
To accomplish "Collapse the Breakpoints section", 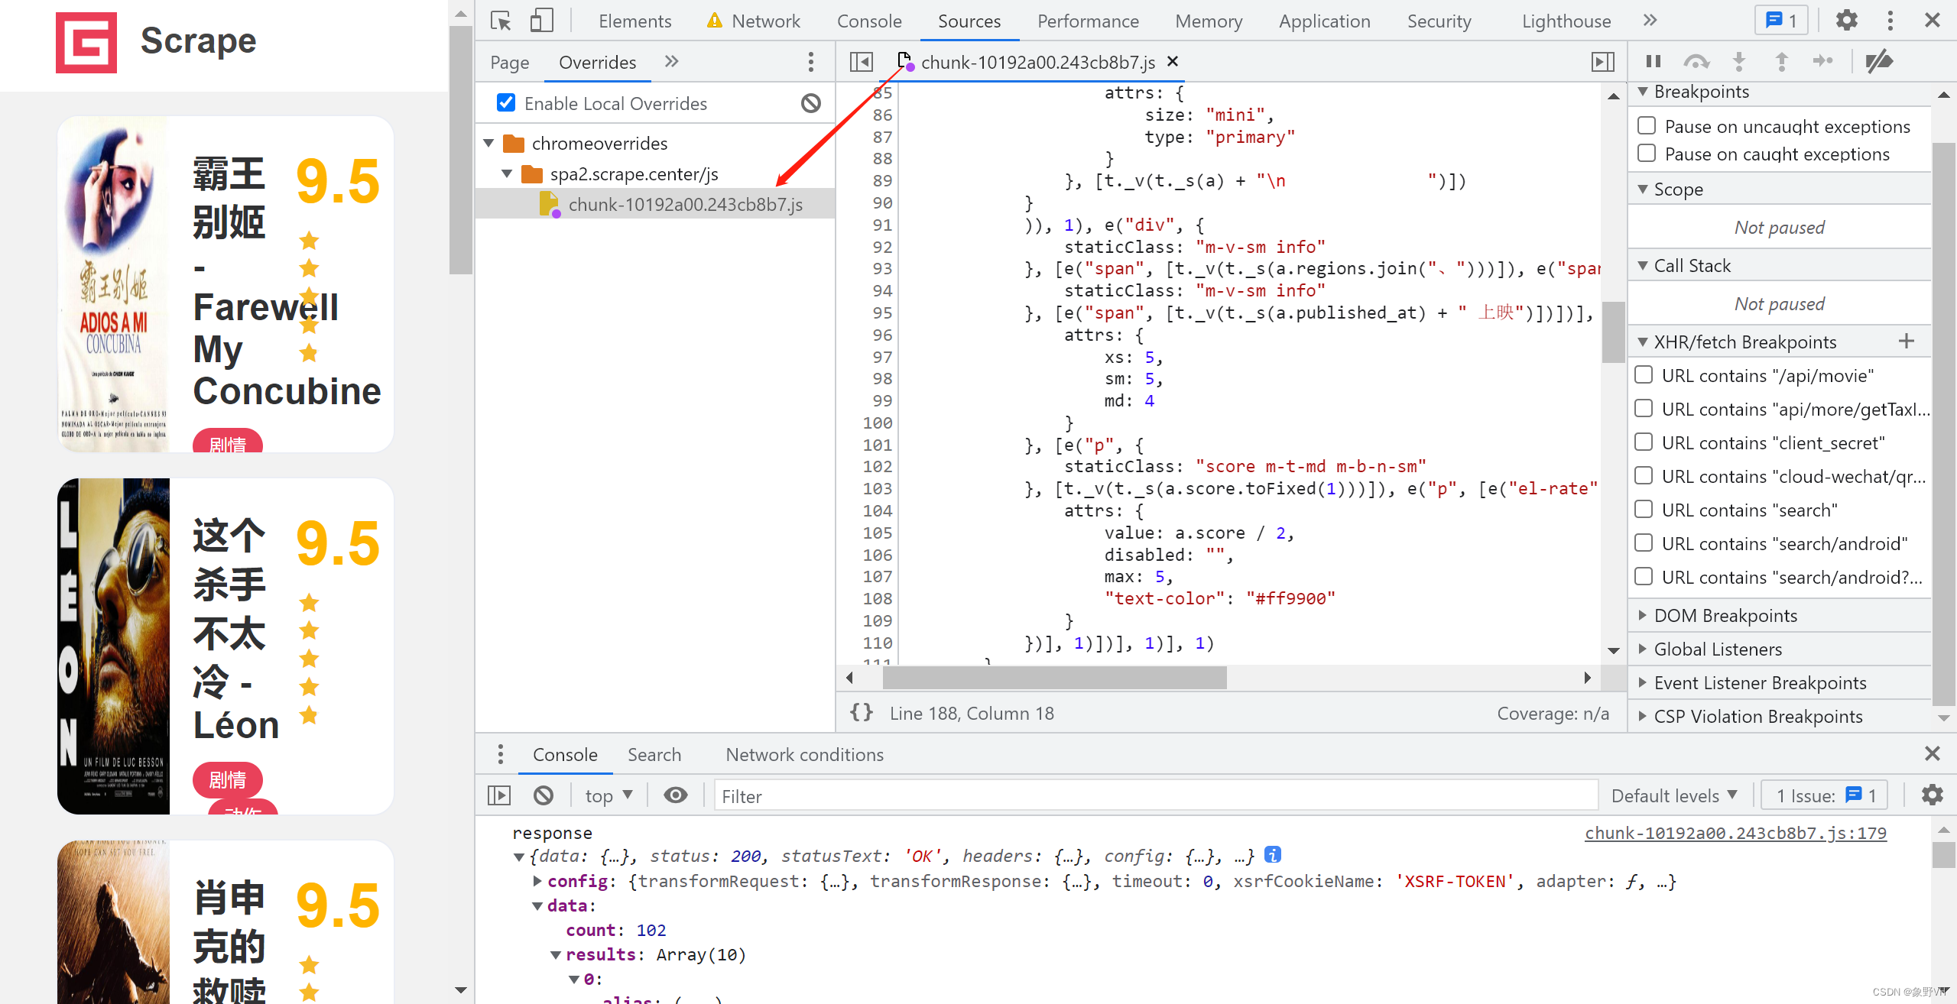I will pos(1642,91).
